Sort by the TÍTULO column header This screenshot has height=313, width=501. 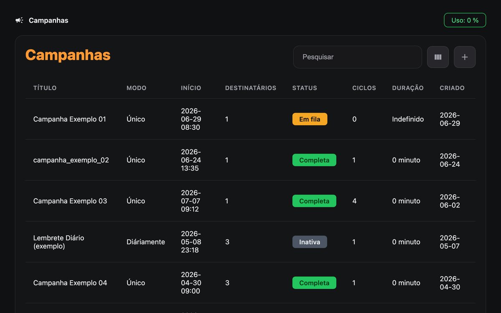(45, 88)
